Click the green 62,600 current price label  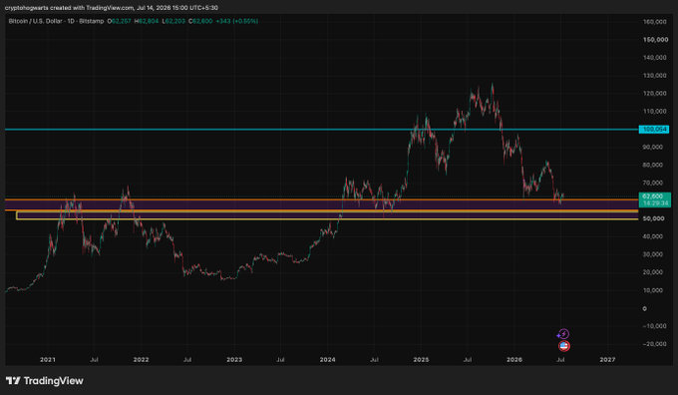click(655, 199)
